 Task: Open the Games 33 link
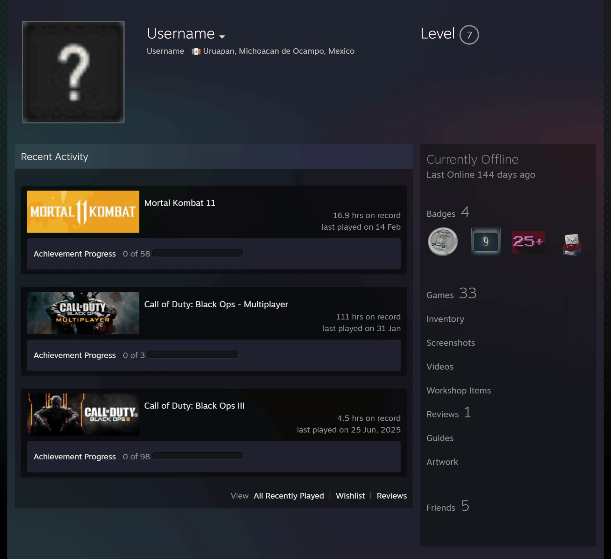451,293
